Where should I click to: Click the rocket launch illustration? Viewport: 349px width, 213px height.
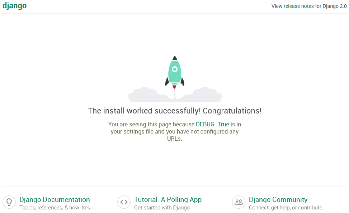click(175, 78)
